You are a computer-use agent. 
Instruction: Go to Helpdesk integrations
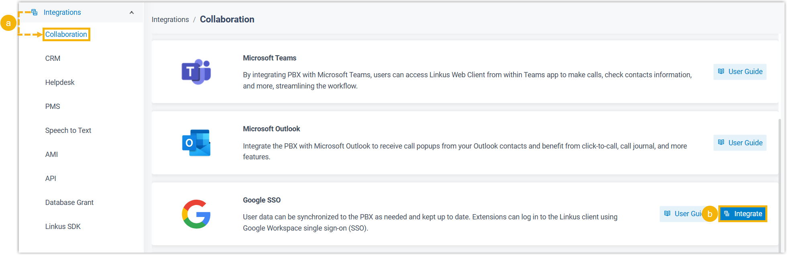tap(60, 82)
